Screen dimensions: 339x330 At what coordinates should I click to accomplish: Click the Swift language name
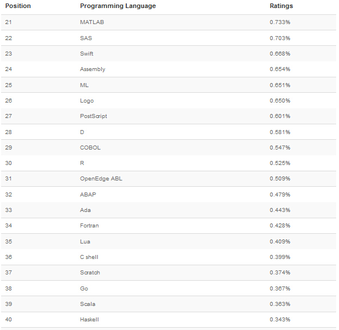(86, 54)
